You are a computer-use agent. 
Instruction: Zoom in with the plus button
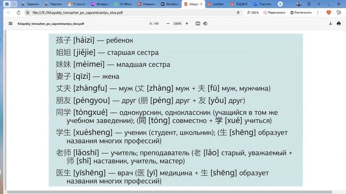(x=187, y=24)
